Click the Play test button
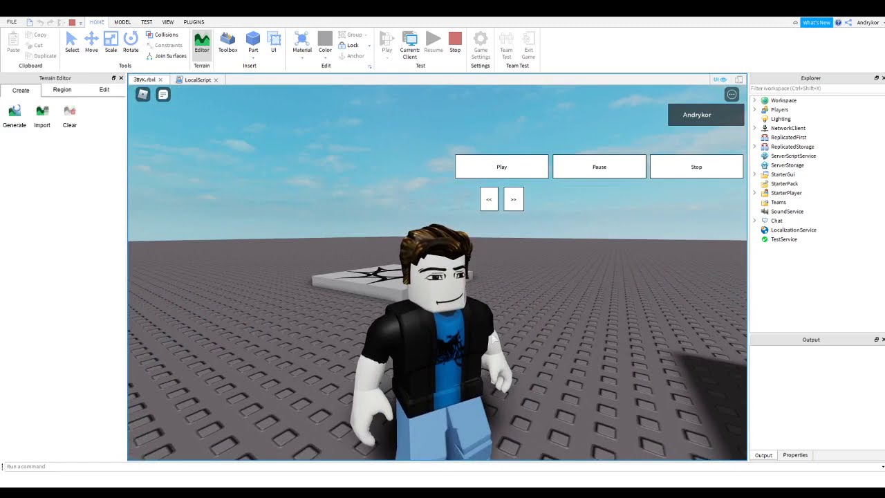 pos(387,42)
